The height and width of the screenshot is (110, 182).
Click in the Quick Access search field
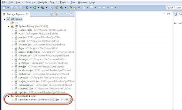[174, 8]
